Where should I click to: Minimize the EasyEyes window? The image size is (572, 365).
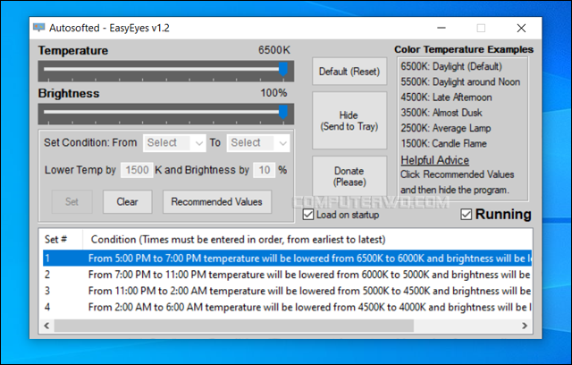pos(442,28)
